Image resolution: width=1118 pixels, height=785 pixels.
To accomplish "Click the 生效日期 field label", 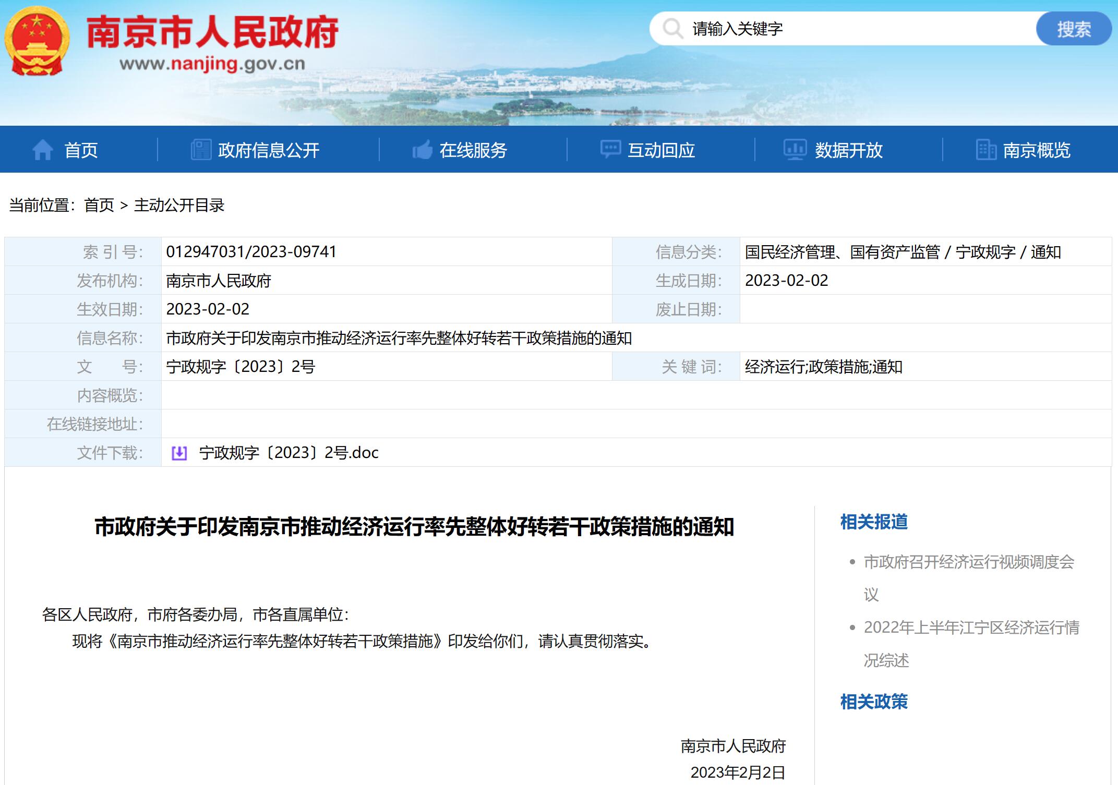I will pos(110,309).
